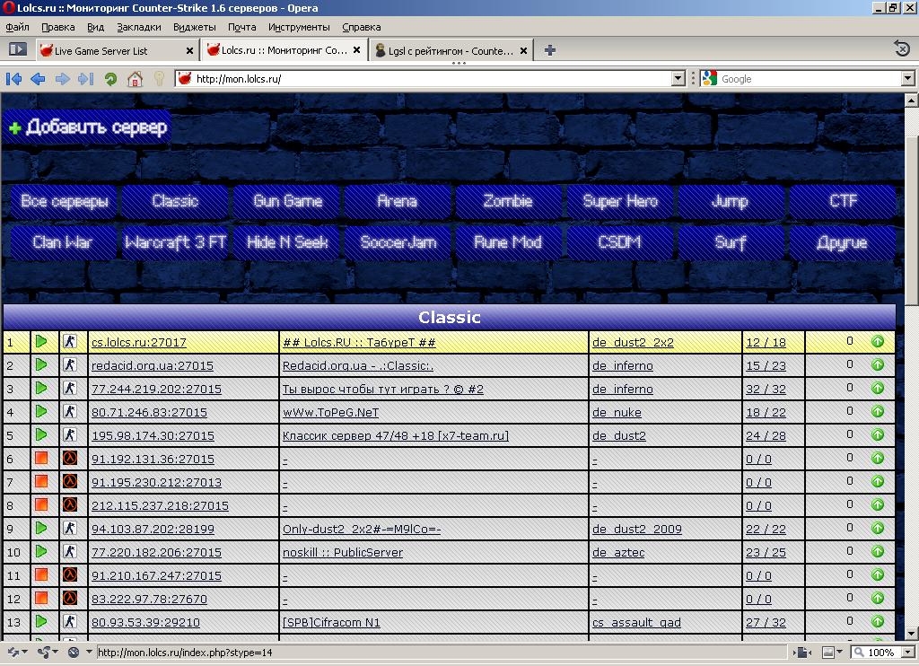The height and width of the screenshot is (666, 919).
Task: Open the home page
Action: [135, 79]
